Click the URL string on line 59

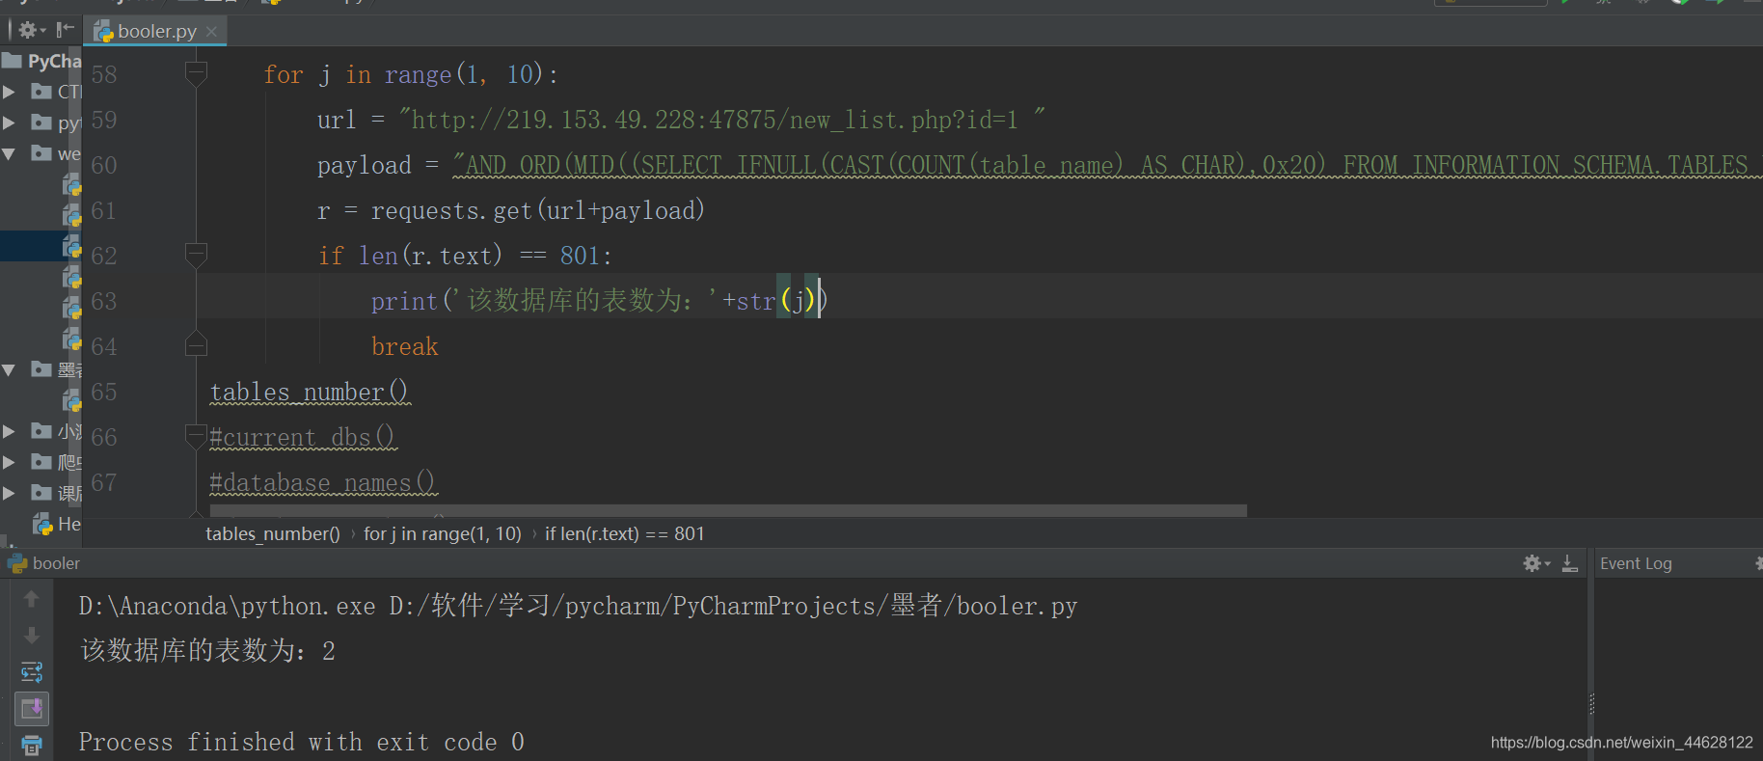(722, 120)
